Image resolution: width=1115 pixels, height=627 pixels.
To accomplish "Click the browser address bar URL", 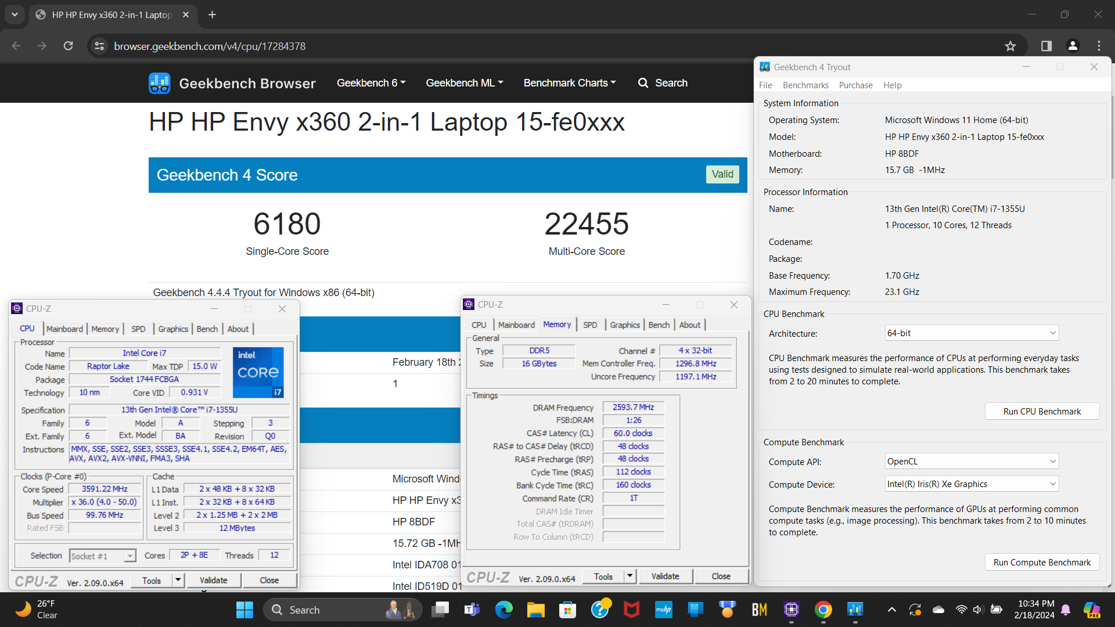I will tap(210, 46).
